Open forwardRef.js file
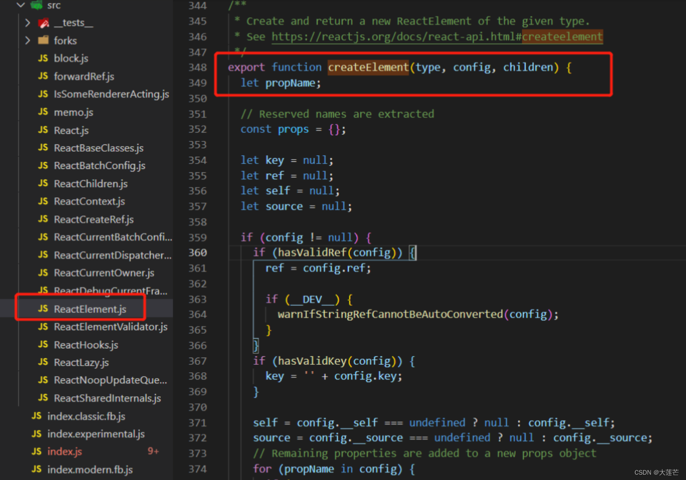 pyautogui.click(x=84, y=76)
